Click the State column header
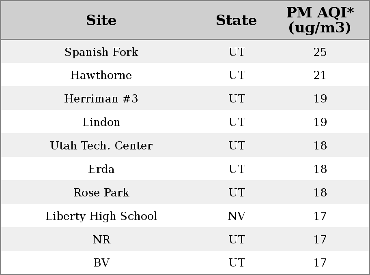 point(236,20)
